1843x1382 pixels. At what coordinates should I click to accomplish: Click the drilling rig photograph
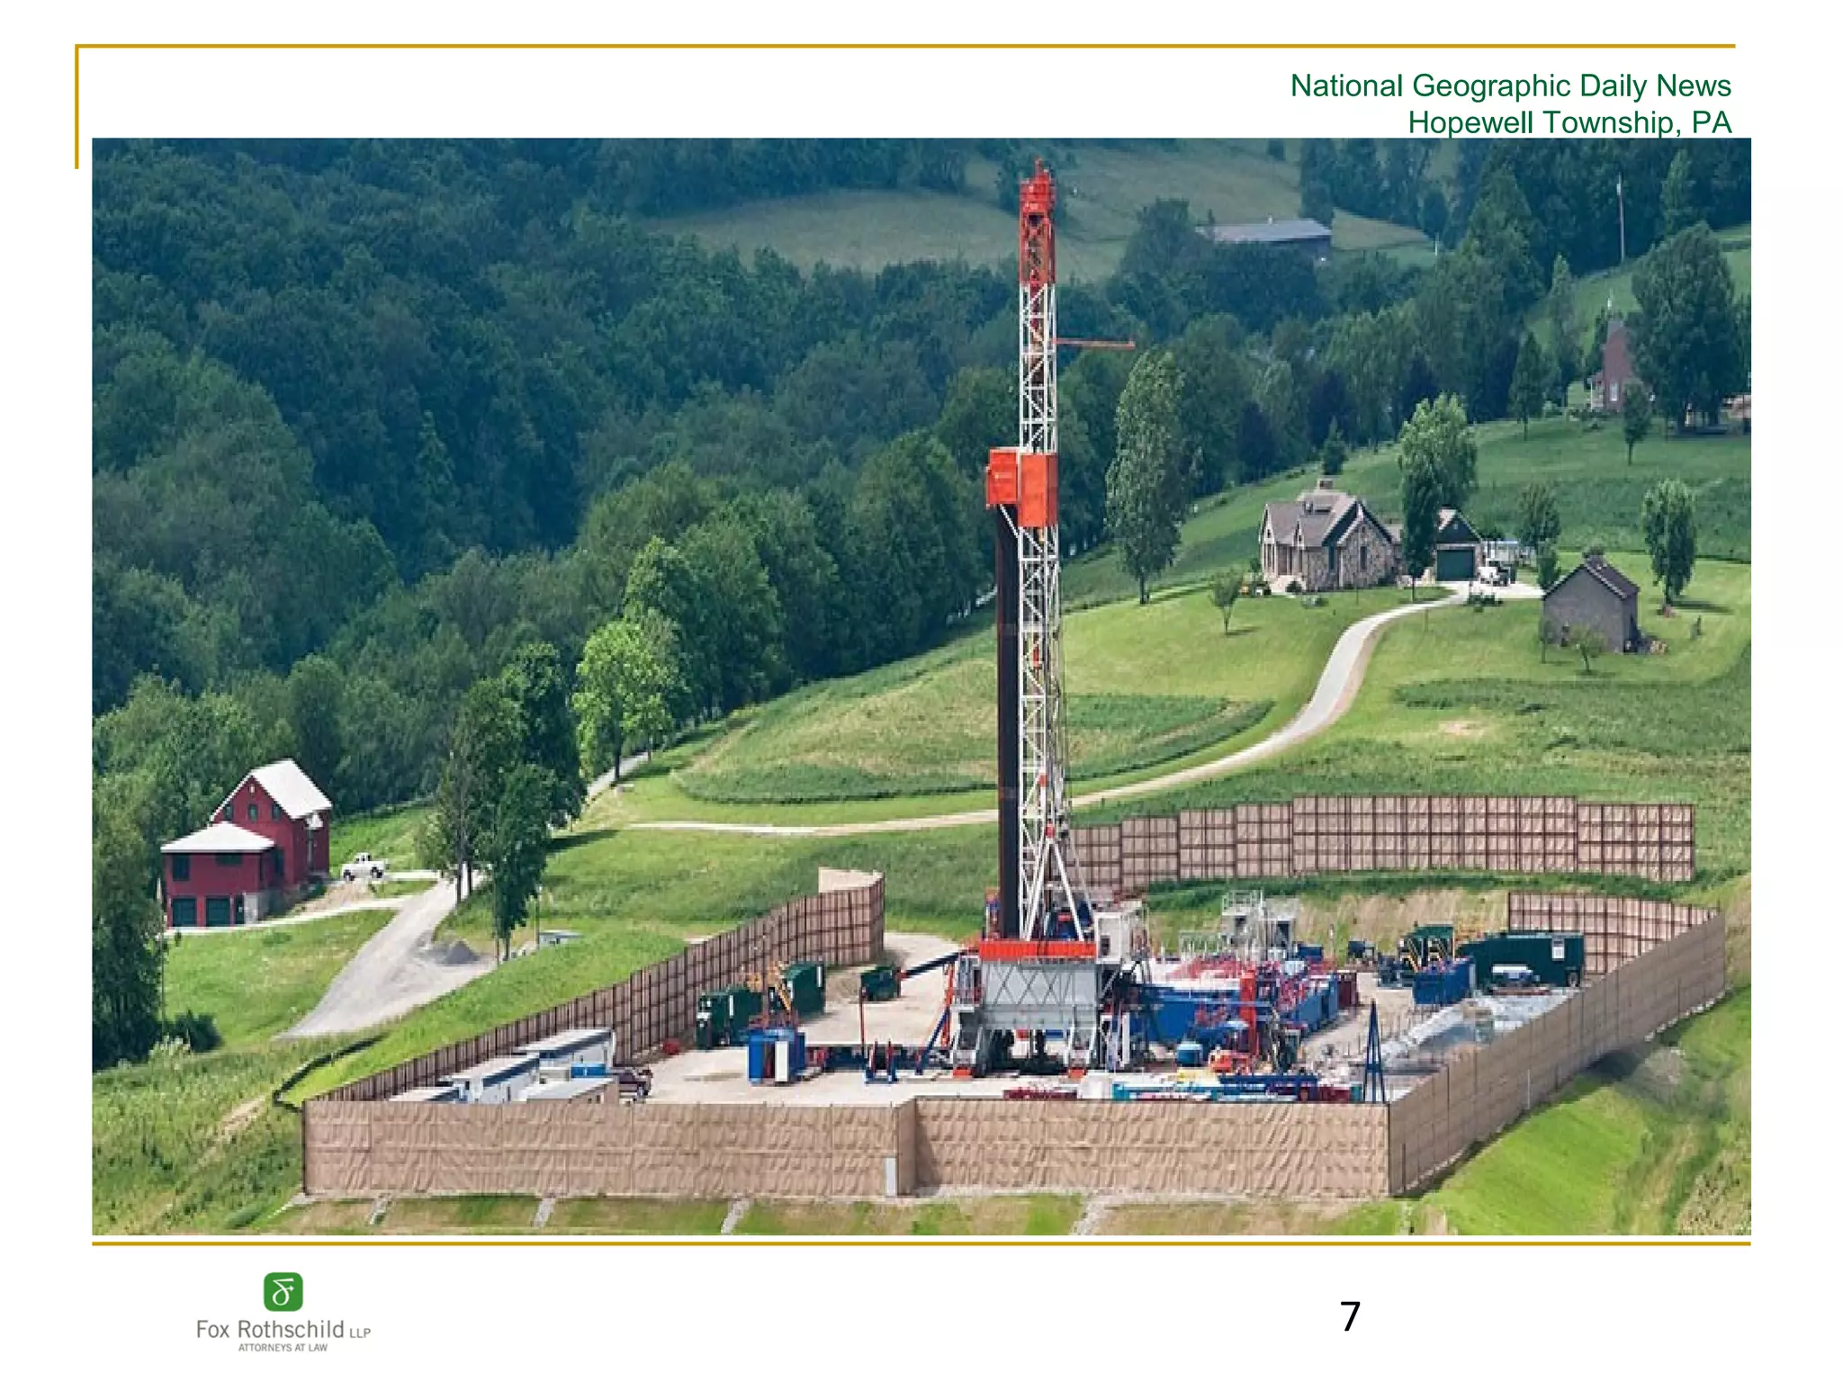[x=921, y=686]
